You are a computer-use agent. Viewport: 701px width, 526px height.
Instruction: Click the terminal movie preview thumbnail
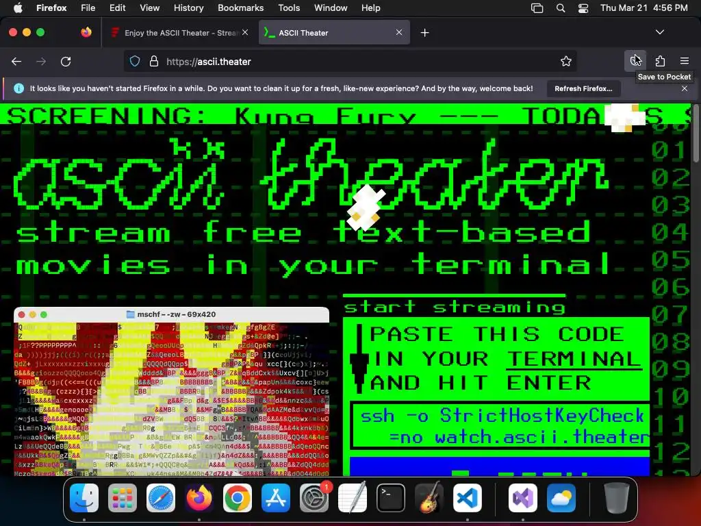pos(172,391)
